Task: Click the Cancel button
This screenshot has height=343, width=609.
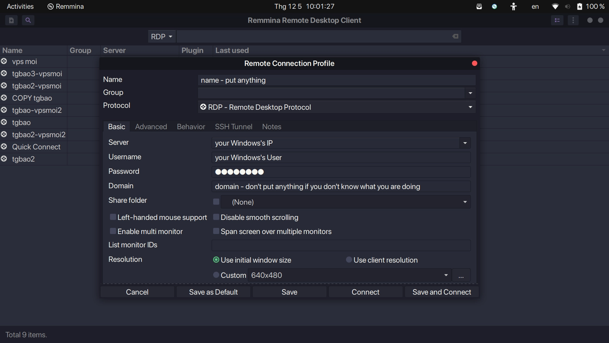Action: [x=137, y=292]
